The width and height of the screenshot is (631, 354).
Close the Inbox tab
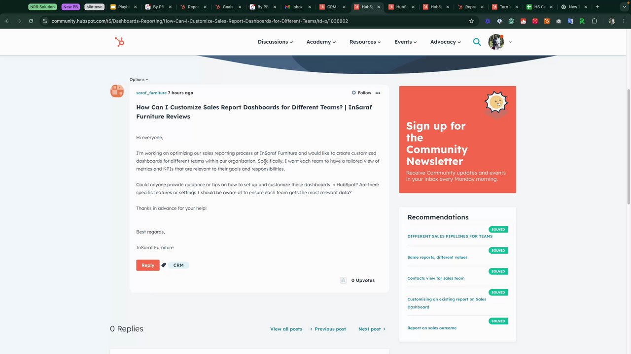tap(310, 7)
